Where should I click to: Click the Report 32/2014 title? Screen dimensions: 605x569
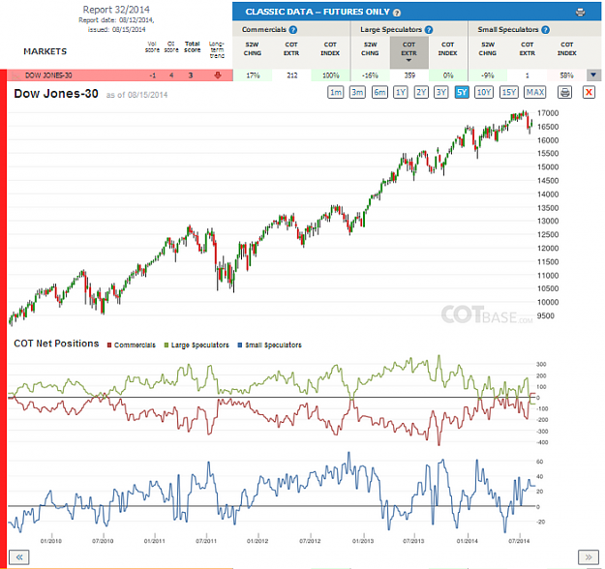(x=116, y=10)
